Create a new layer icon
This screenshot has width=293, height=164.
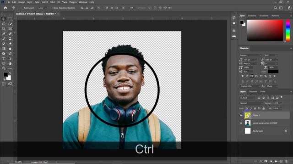click(281, 161)
